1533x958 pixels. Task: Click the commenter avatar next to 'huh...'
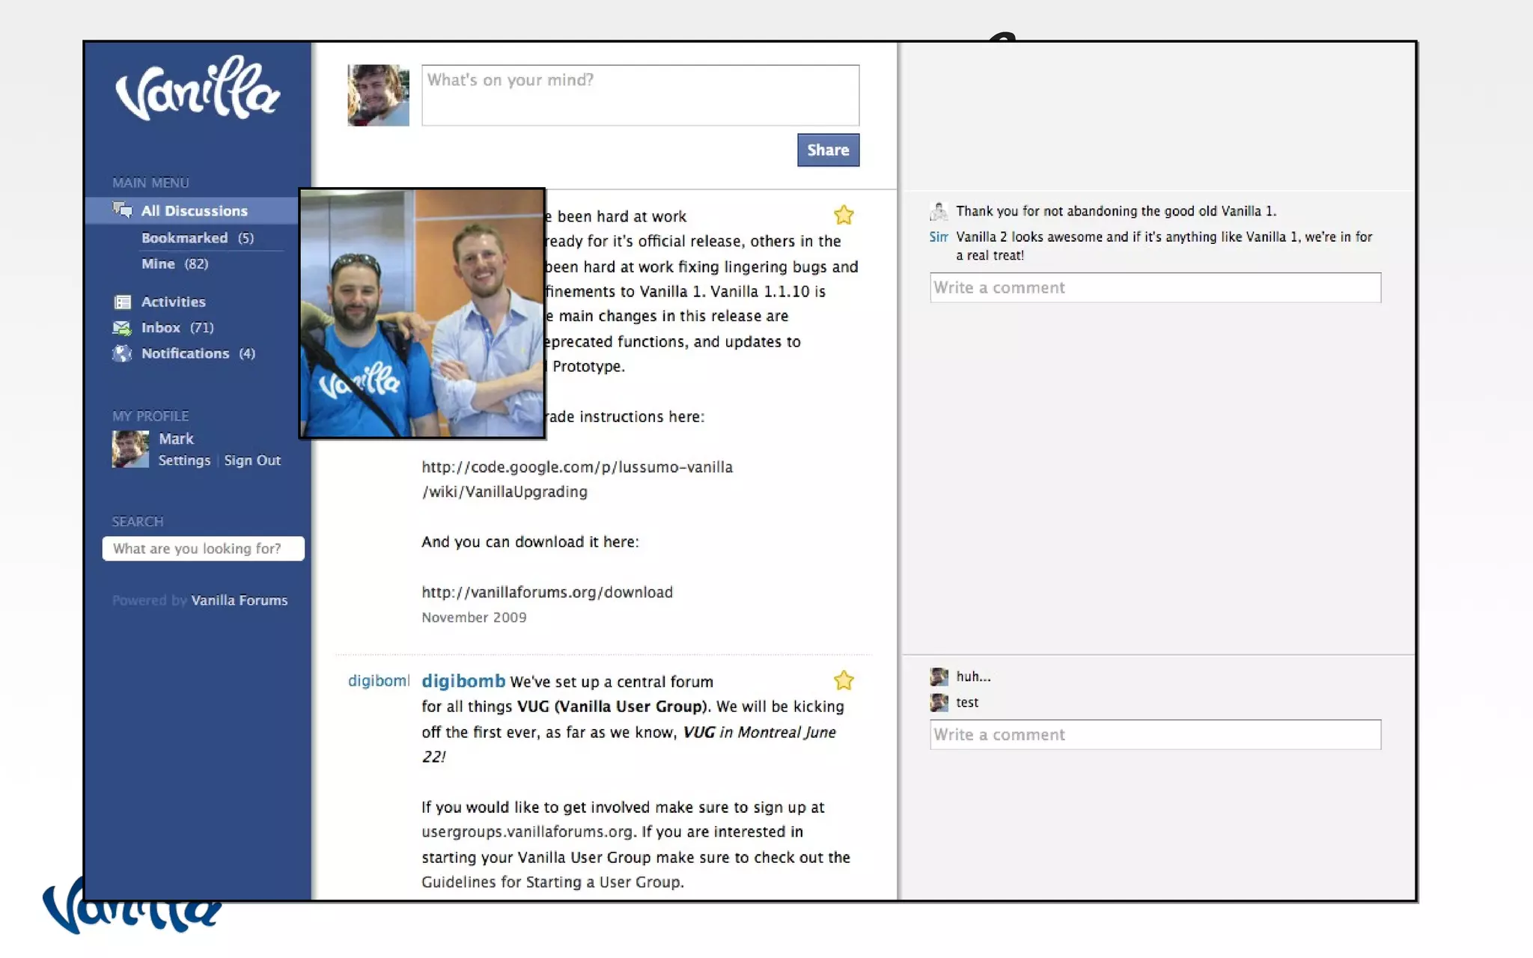[939, 677]
